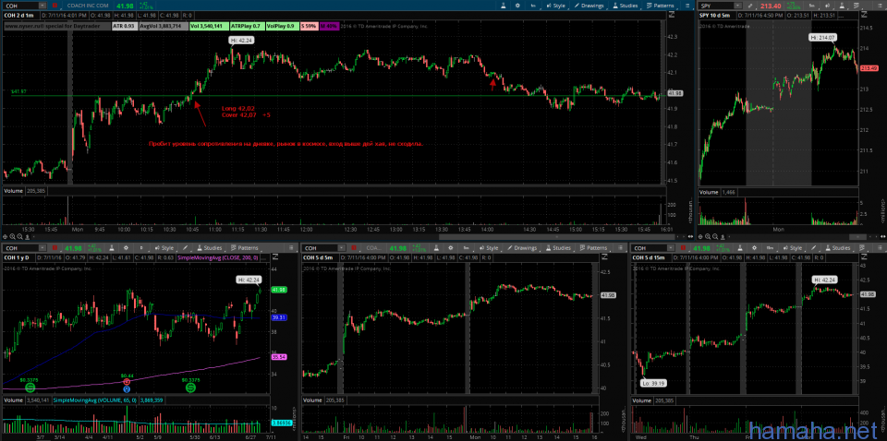887x441 pixels.
Task: Open the top chart's hamburger menu
Action: pyautogui.click(x=689, y=6)
